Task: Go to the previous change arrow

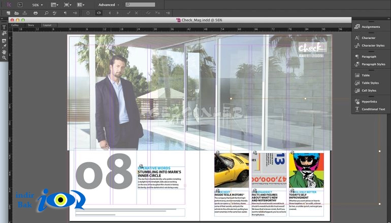Action: pos(110,13)
